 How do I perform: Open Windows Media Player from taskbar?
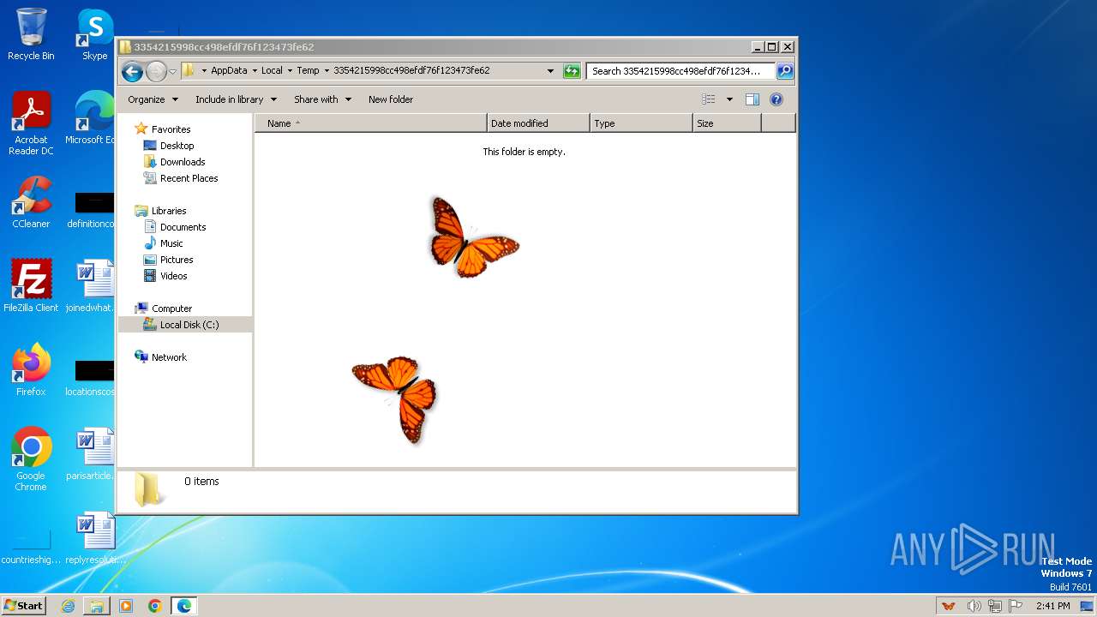click(x=126, y=606)
